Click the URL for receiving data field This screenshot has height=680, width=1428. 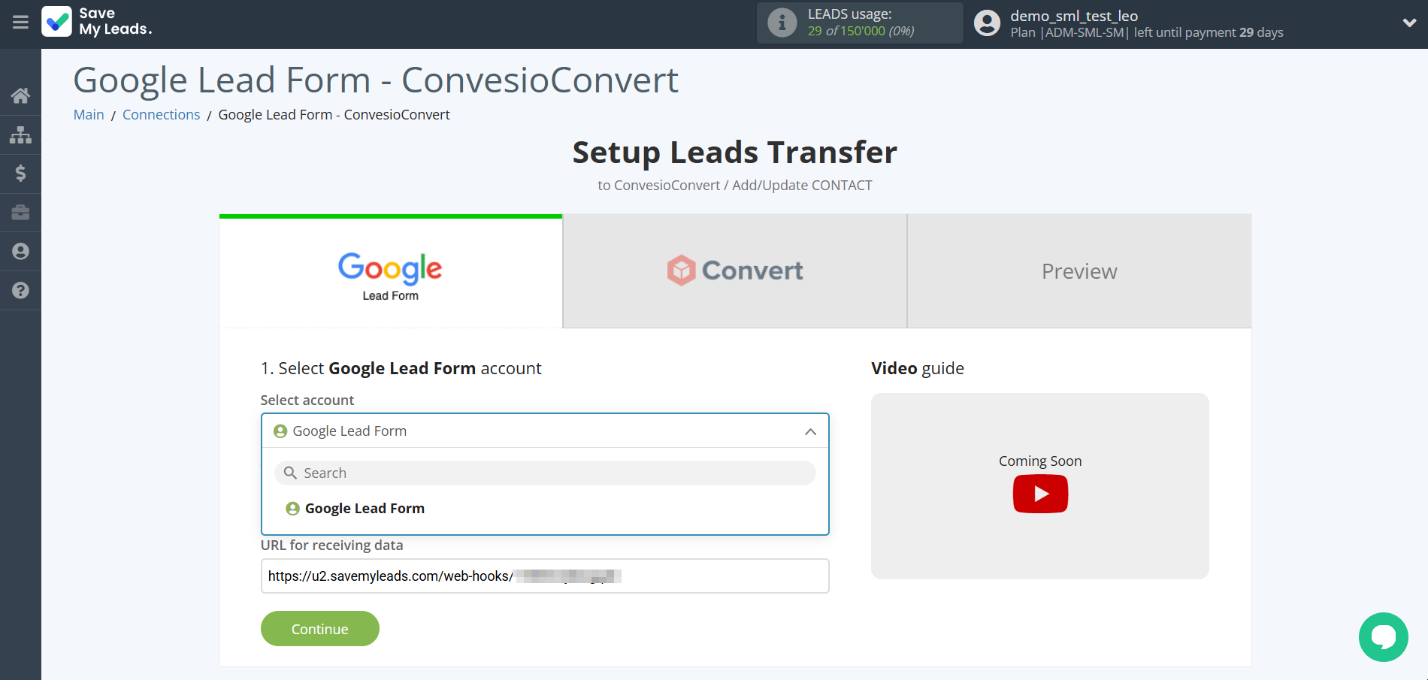tap(545, 576)
